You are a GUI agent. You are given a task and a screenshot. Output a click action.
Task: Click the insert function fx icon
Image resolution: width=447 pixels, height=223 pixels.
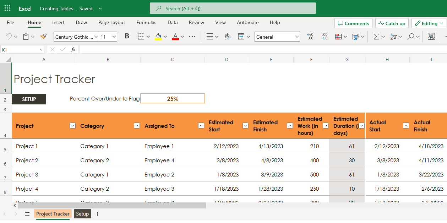coord(73,50)
